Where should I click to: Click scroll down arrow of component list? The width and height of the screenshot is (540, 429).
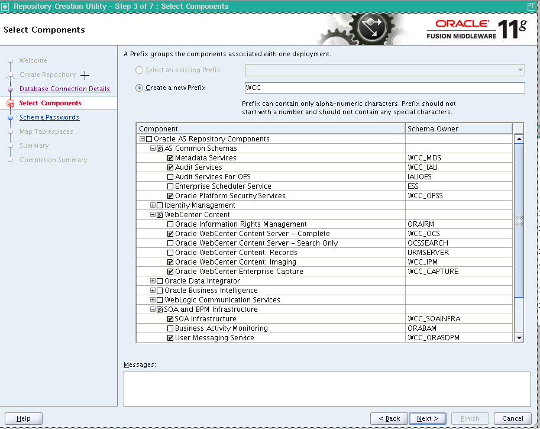point(519,338)
